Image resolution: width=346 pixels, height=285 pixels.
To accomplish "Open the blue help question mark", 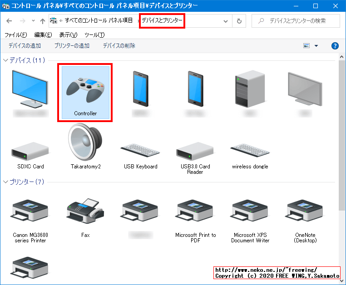I will [x=335, y=46].
